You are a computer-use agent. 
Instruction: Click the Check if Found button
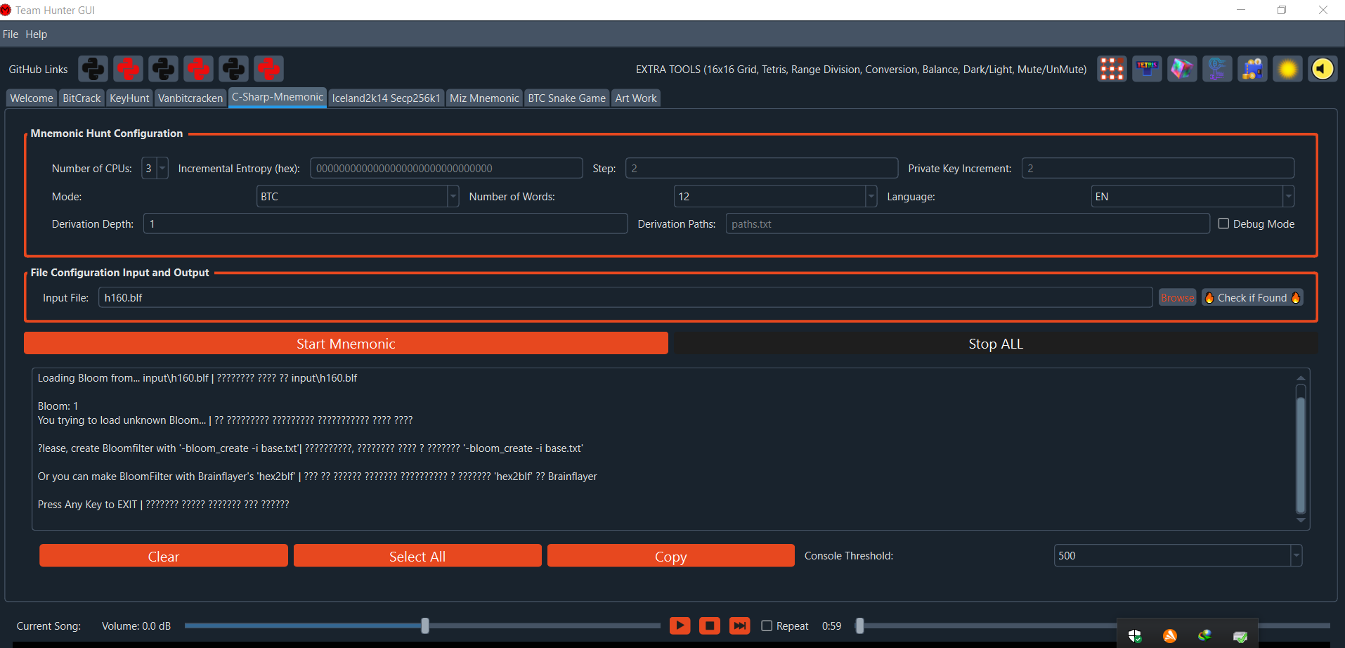click(x=1252, y=297)
